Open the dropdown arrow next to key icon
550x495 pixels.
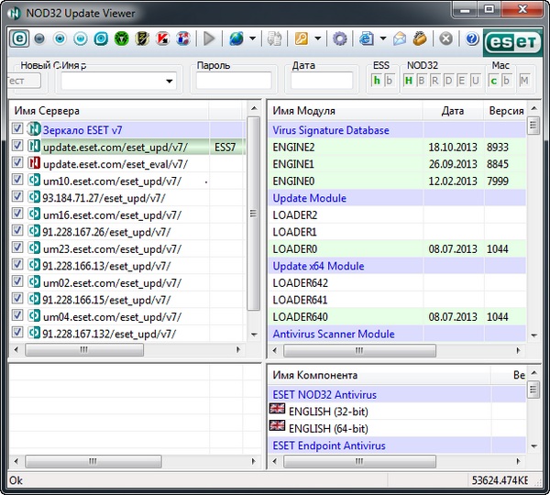point(317,38)
